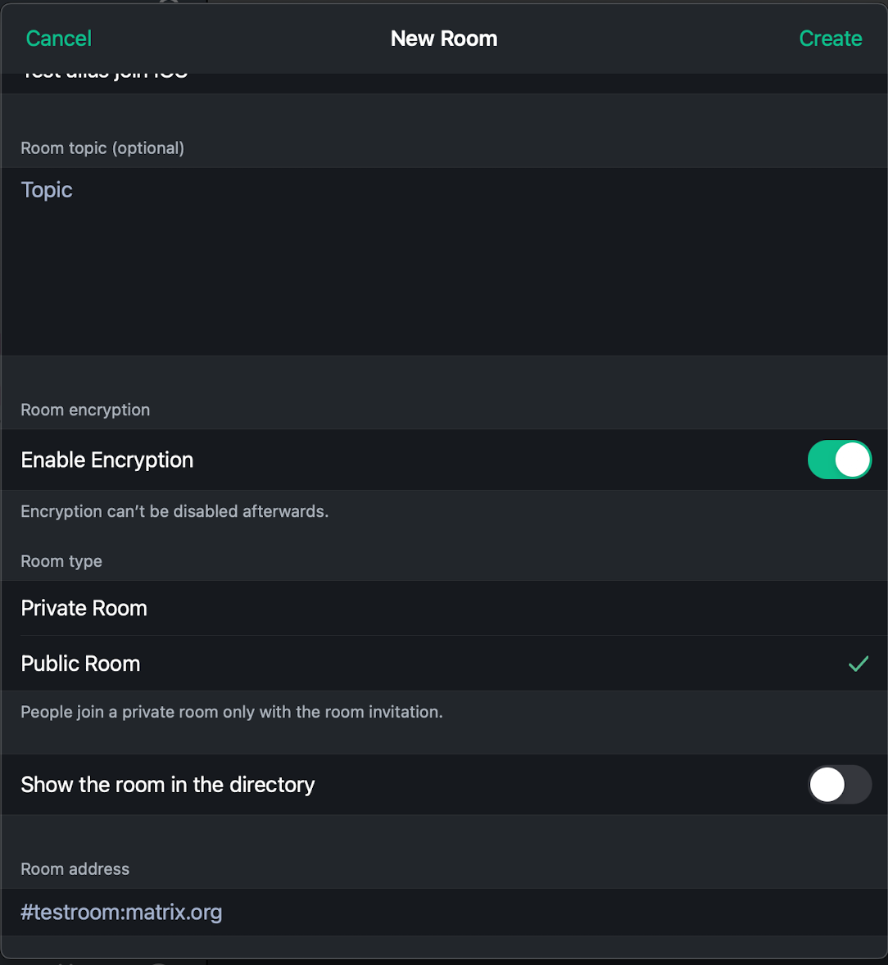888x965 pixels.
Task: Click the Room type section header
Action: [x=61, y=561]
